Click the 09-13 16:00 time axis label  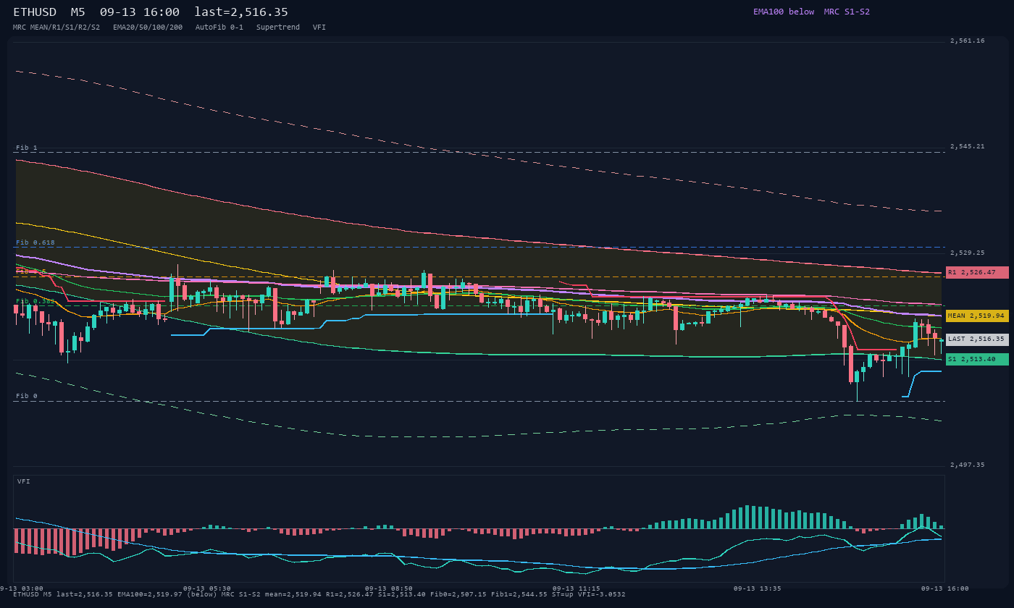click(x=944, y=588)
